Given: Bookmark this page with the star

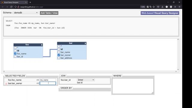Looking at the screenshot, I should pyautogui.click(x=154, y=7).
